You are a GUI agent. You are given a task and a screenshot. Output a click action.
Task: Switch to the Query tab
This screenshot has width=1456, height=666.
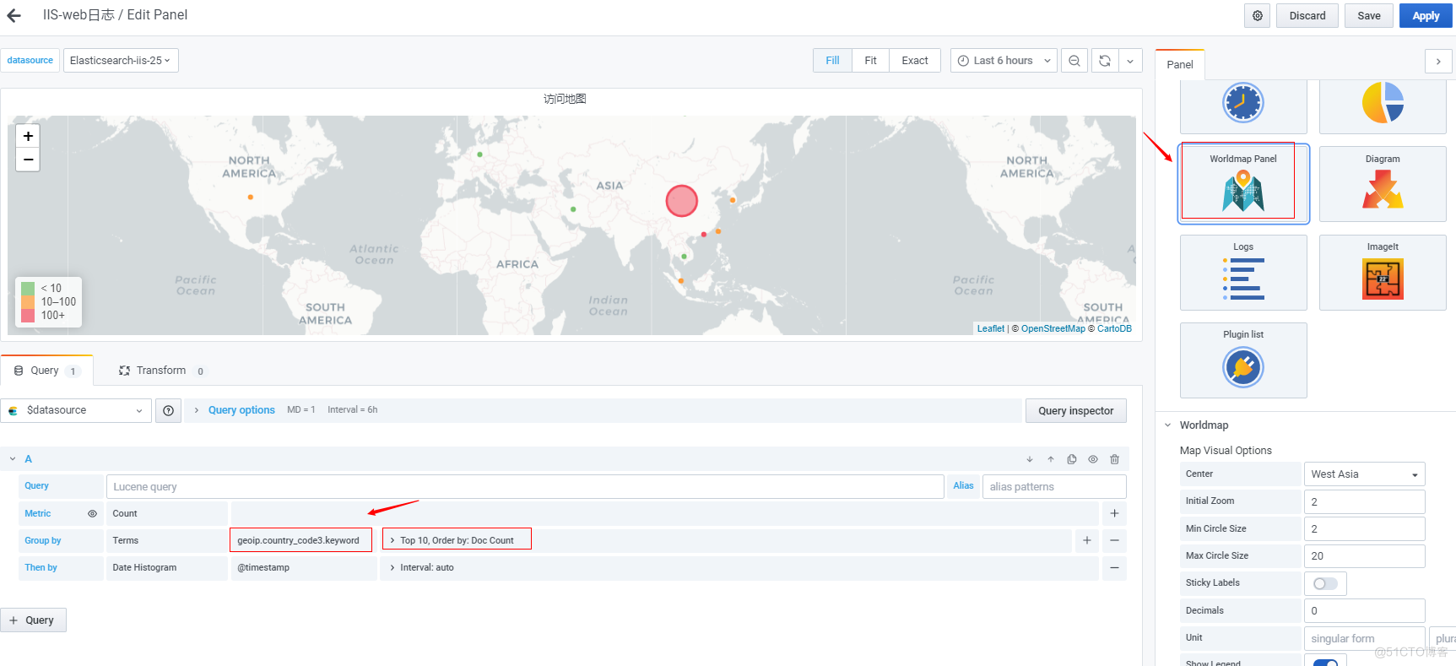click(46, 371)
